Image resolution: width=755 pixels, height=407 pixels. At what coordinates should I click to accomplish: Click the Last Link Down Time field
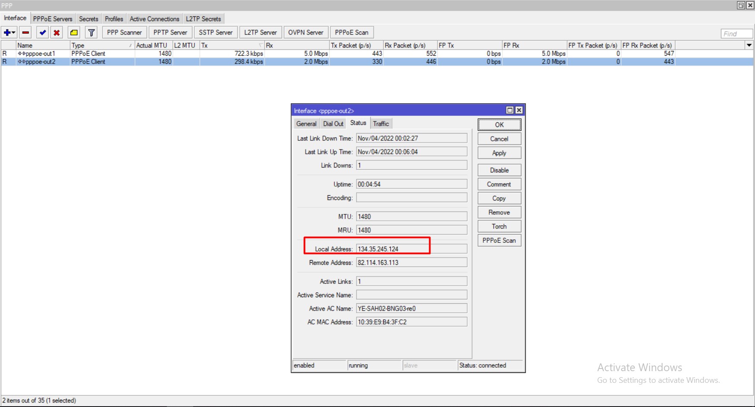(411, 138)
